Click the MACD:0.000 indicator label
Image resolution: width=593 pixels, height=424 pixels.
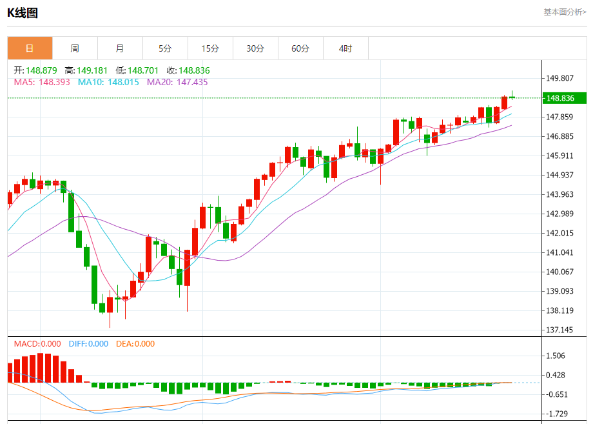(x=37, y=344)
